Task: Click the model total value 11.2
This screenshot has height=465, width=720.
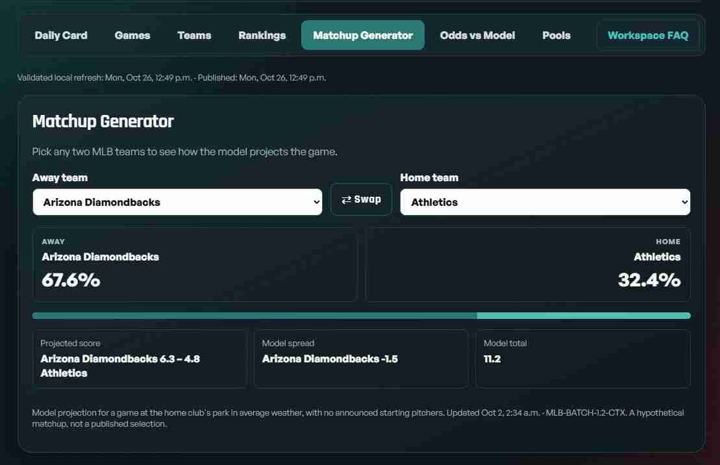Action: pos(492,359)
